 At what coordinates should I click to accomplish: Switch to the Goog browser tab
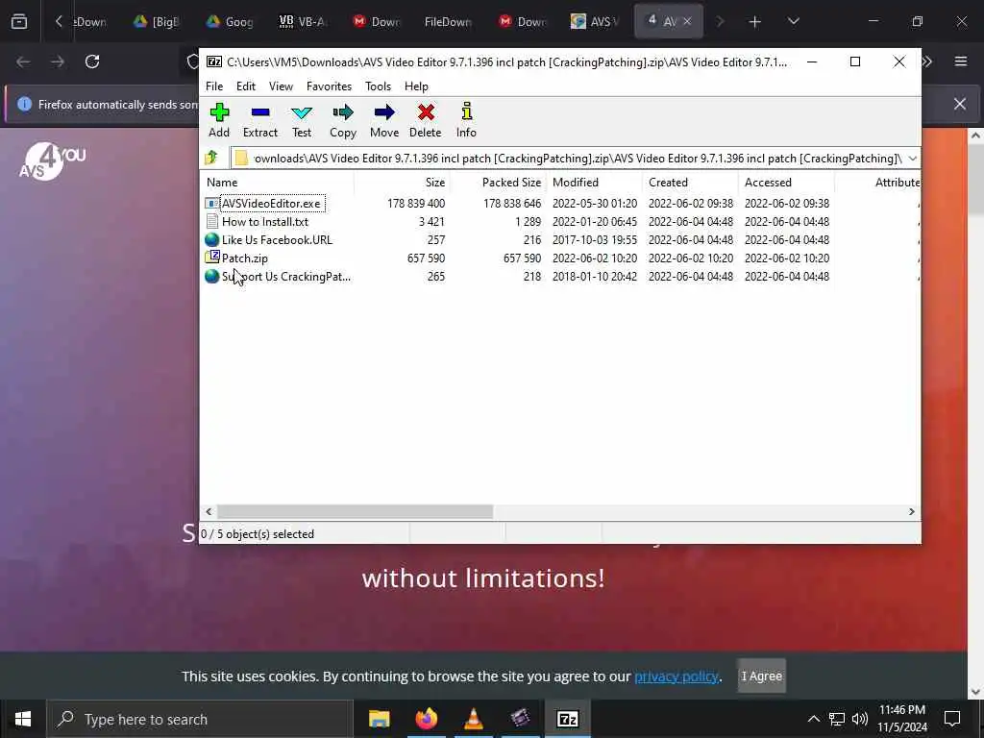pos(230,21)
